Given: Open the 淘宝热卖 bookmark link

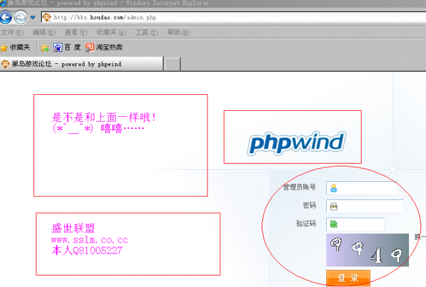Looking at the screenshot, I should point(104,47).
